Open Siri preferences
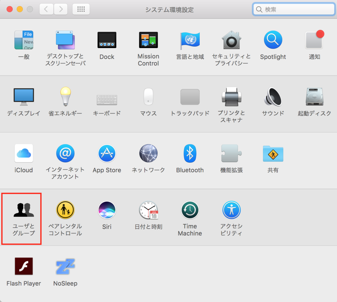The image size is (337, 302). [107, 210]
